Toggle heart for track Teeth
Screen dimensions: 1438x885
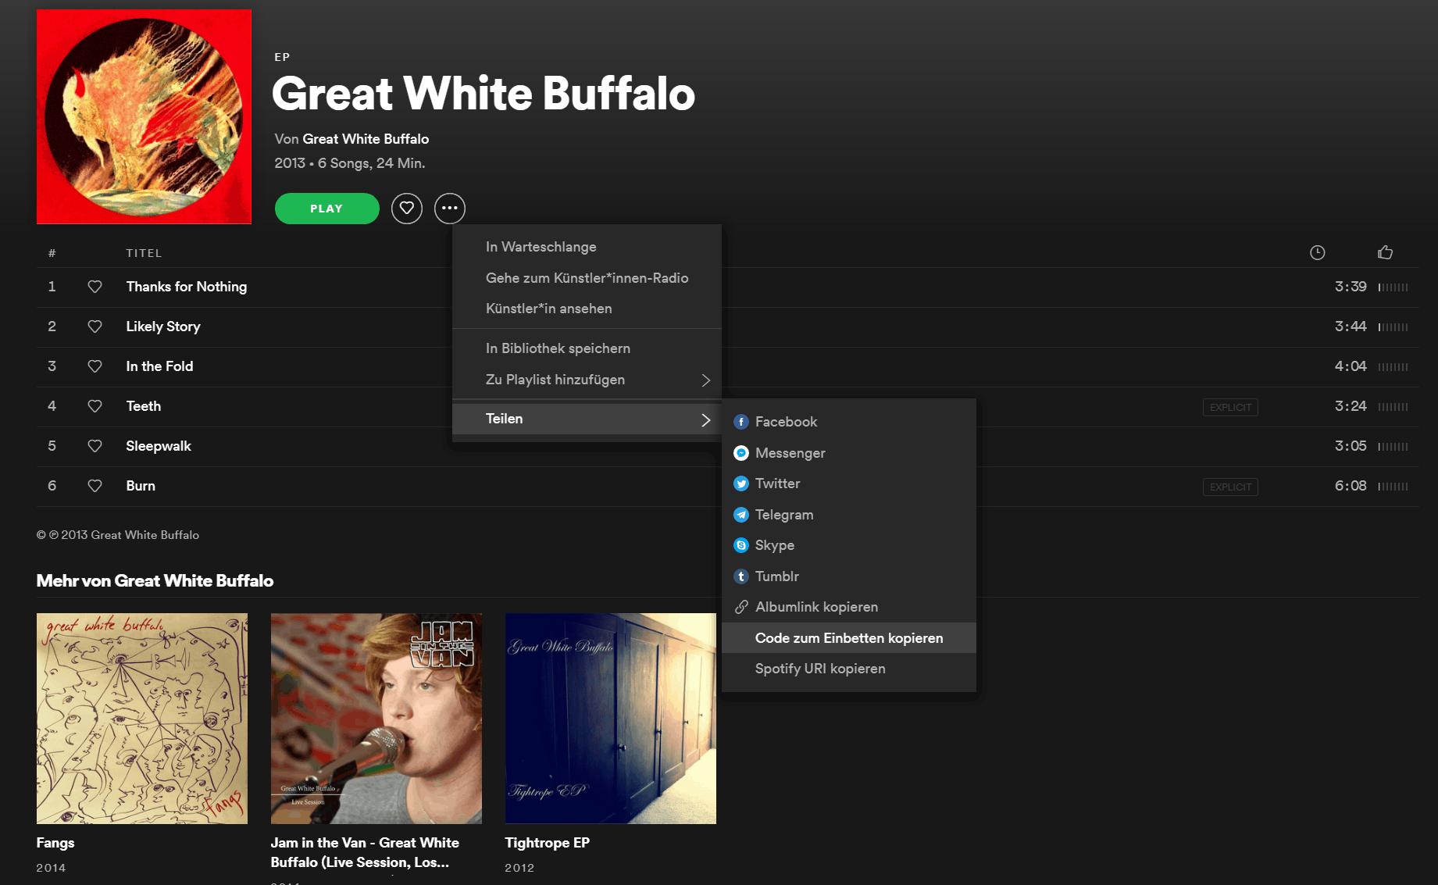[x=95, y=406]
